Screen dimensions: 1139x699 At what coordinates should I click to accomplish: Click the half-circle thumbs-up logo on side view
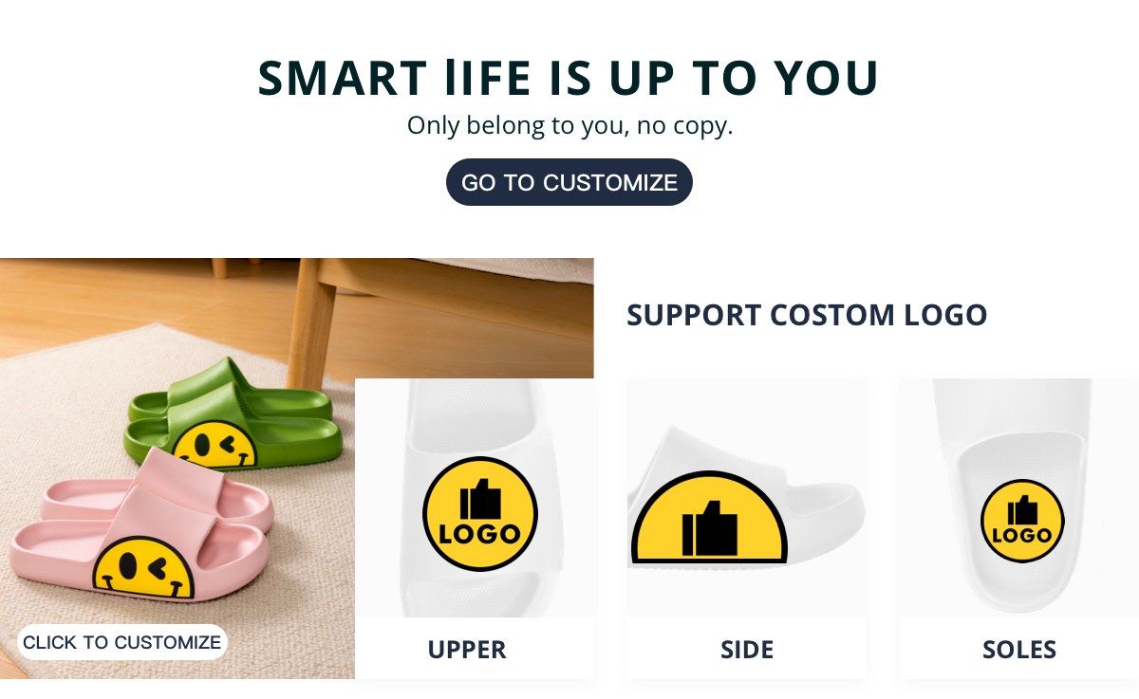click(x=709, y=518)
